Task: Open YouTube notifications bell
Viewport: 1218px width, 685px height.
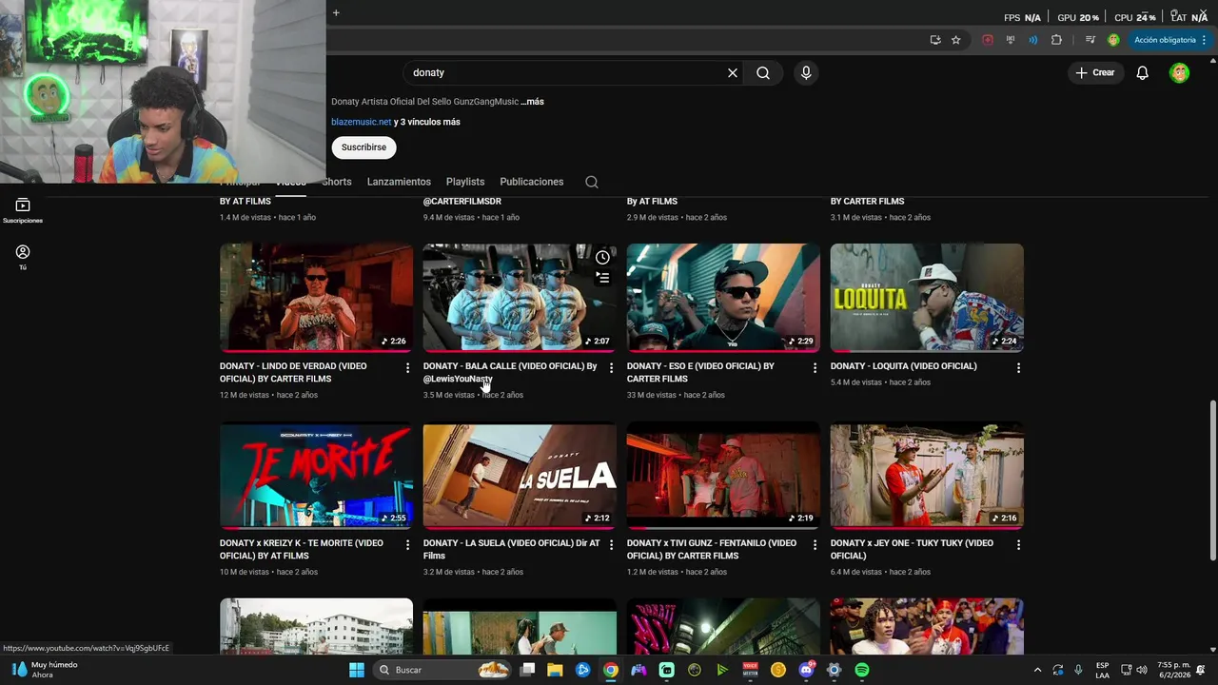Action: click(1143, 72)
